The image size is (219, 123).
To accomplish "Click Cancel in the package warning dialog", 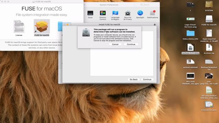I will click(115, 44).
